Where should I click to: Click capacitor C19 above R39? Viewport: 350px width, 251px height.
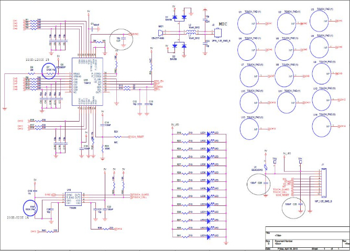35,191
